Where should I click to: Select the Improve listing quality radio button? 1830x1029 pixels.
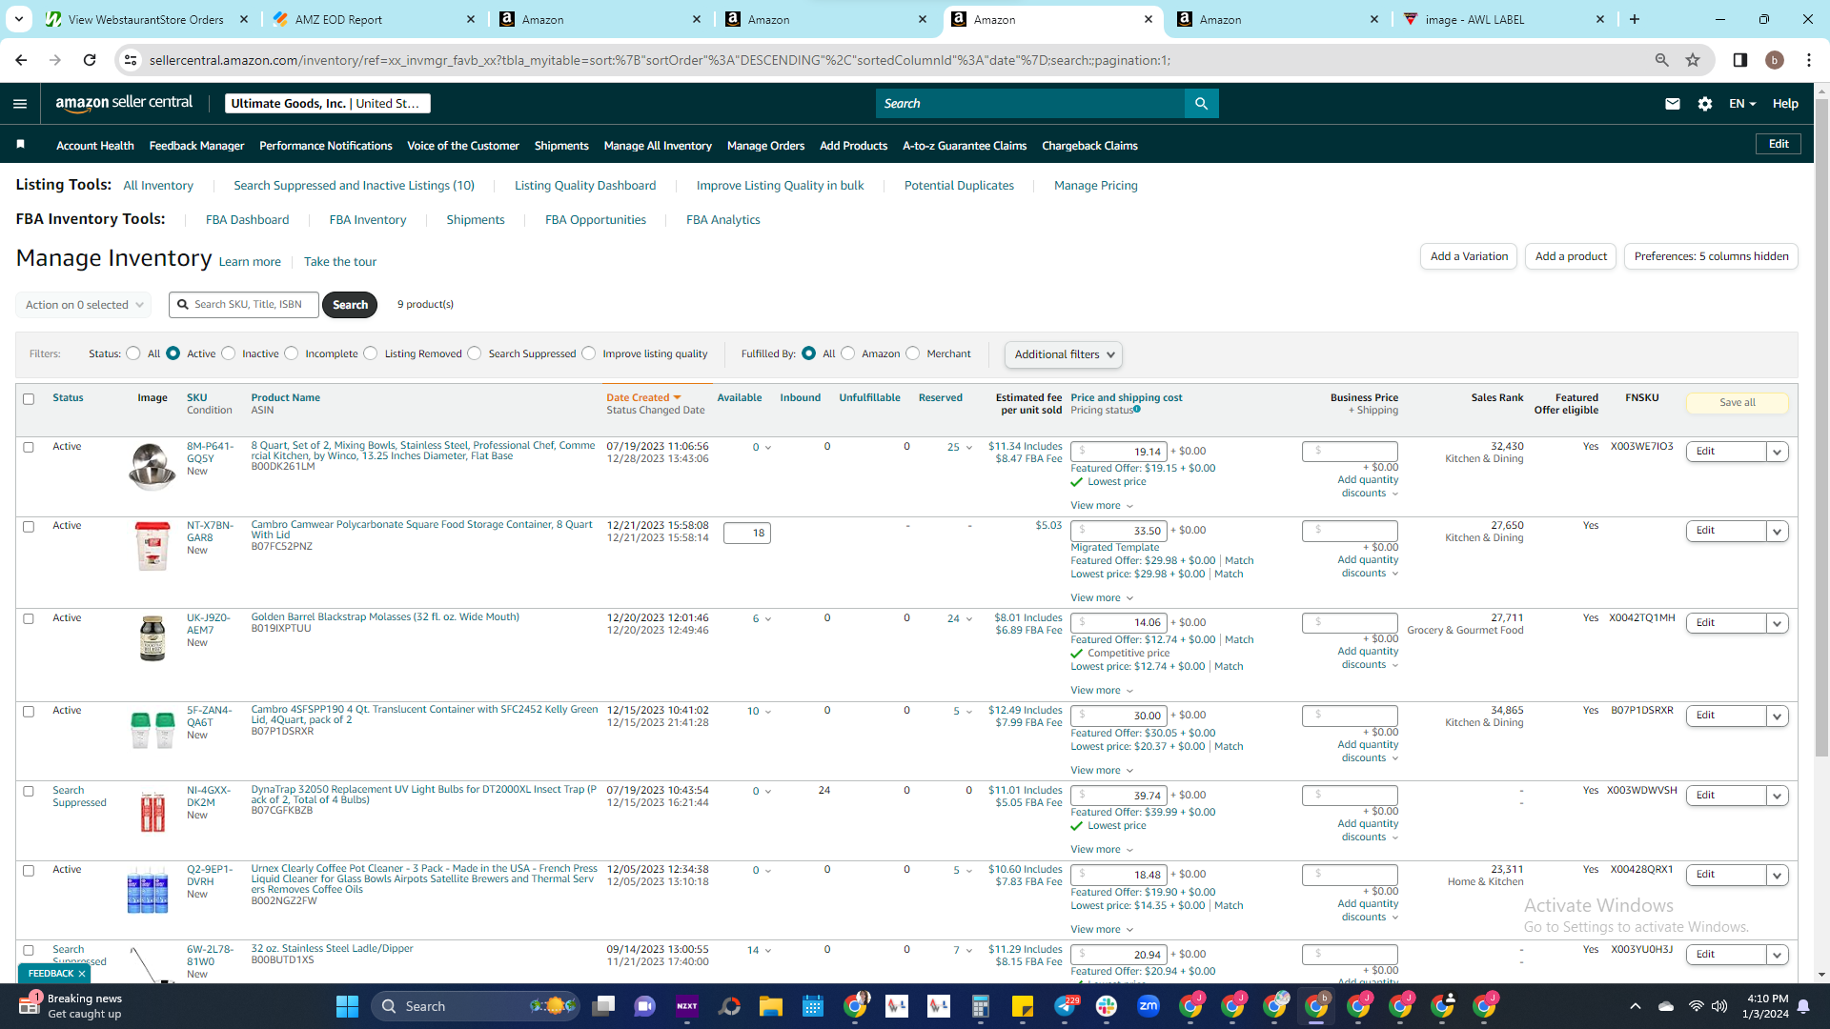click(x=589, y=353)
